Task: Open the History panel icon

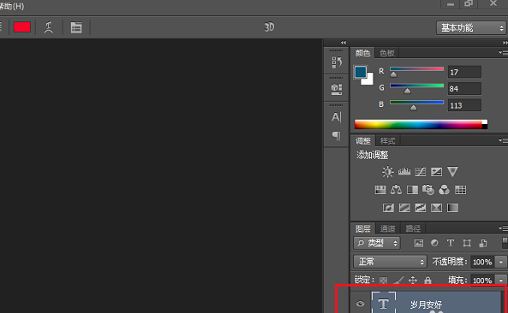Action: [337, 62]
